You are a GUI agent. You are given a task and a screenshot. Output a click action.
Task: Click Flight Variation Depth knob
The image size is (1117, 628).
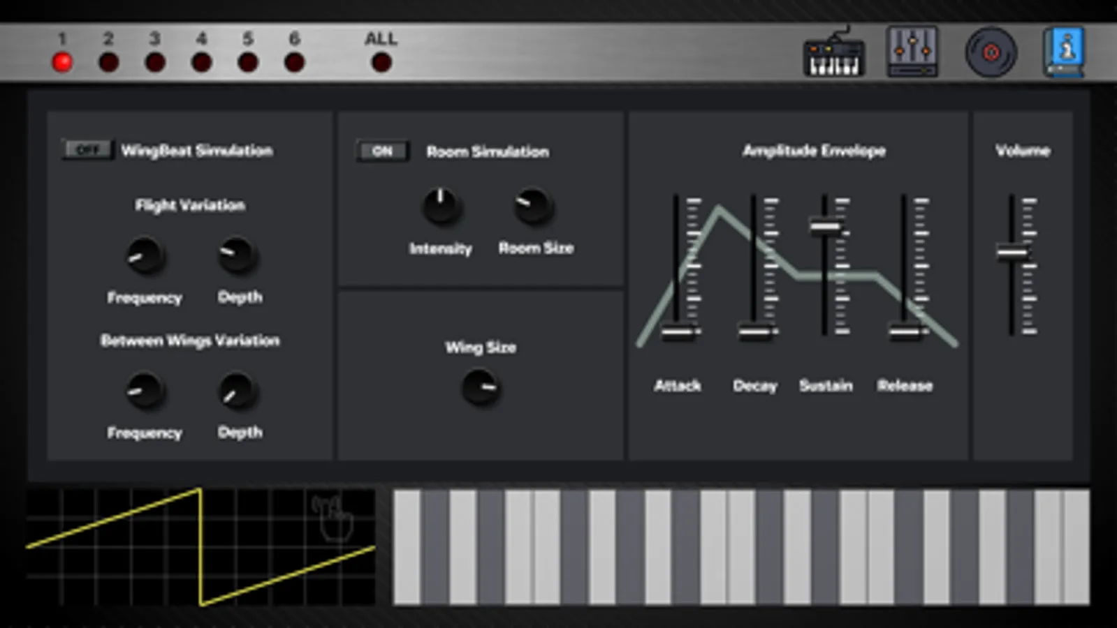(x=238, y=255)
